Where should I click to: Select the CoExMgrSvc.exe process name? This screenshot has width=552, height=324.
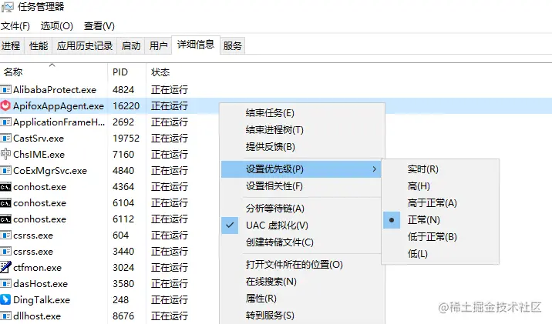pos(50,171)
